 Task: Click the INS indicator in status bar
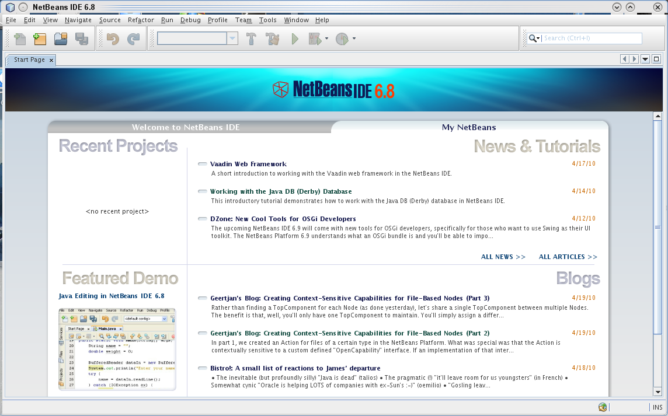657,407
